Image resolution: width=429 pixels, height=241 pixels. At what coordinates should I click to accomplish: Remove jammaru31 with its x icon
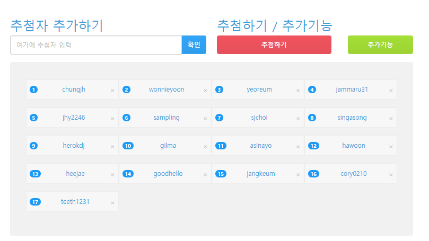(x=391, y=91)
